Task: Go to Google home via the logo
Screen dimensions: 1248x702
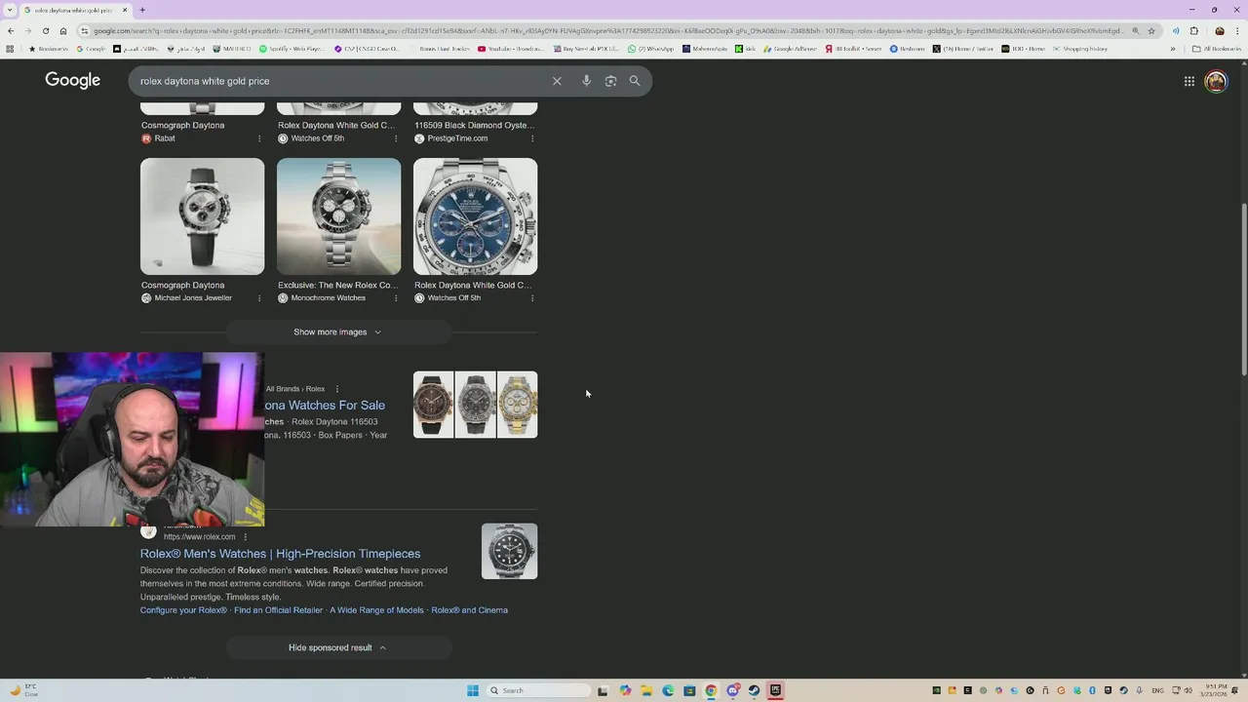Action: [72, 80]
